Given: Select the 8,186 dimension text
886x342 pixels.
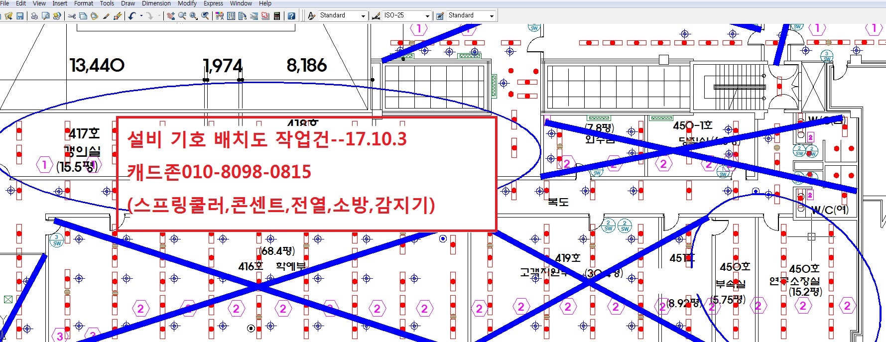Looking at the screenshot, I should coord(307,65).
